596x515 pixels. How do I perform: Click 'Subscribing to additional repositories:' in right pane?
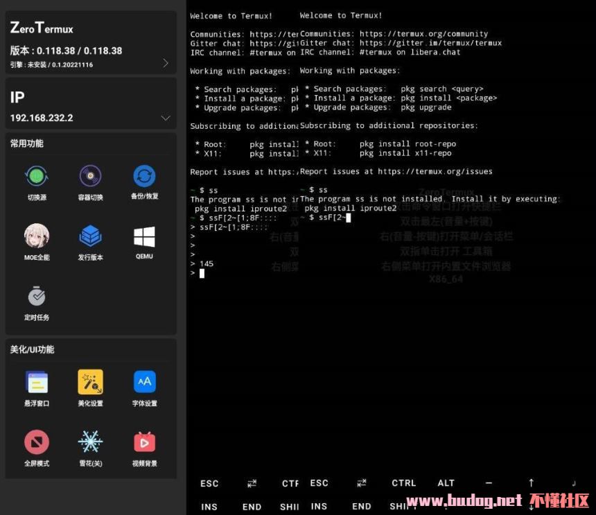pyautogui.click(x=389, y=125)
